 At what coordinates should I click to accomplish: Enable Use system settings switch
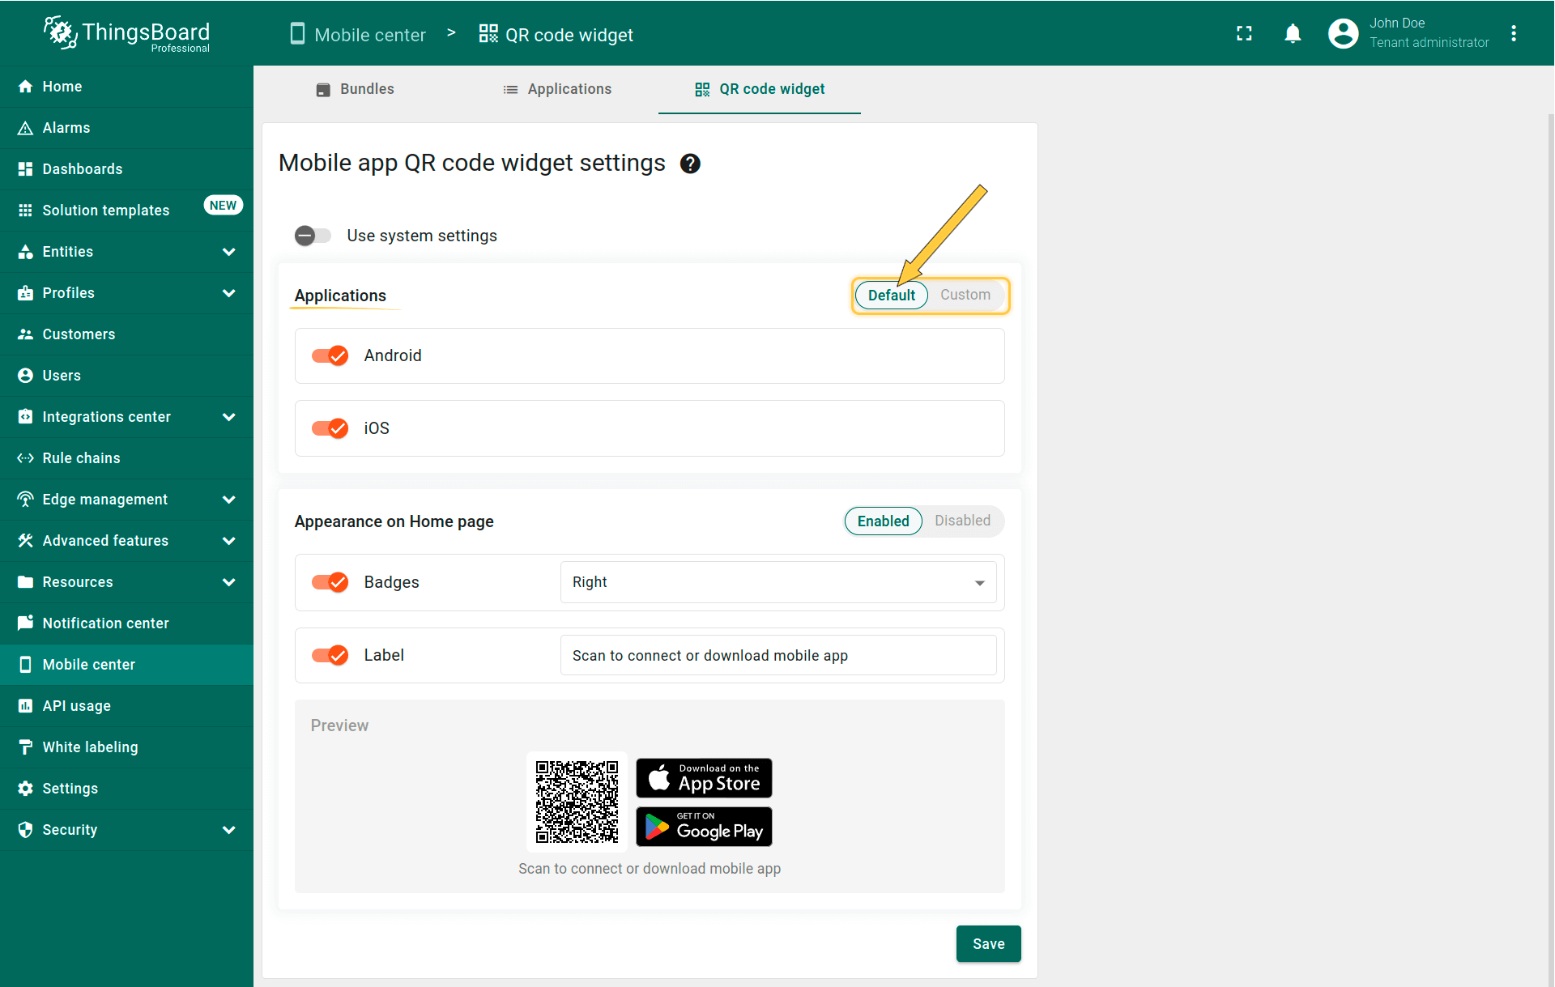click(313, 236)
